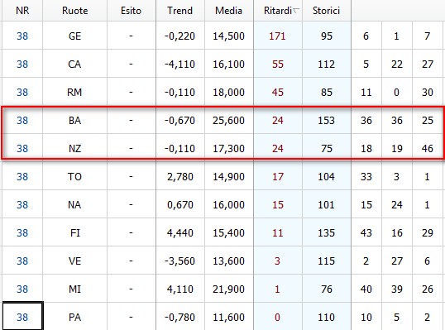445x330 pixels.
Task: Select the NA wheel cell
Action: [x=75, y=204]
